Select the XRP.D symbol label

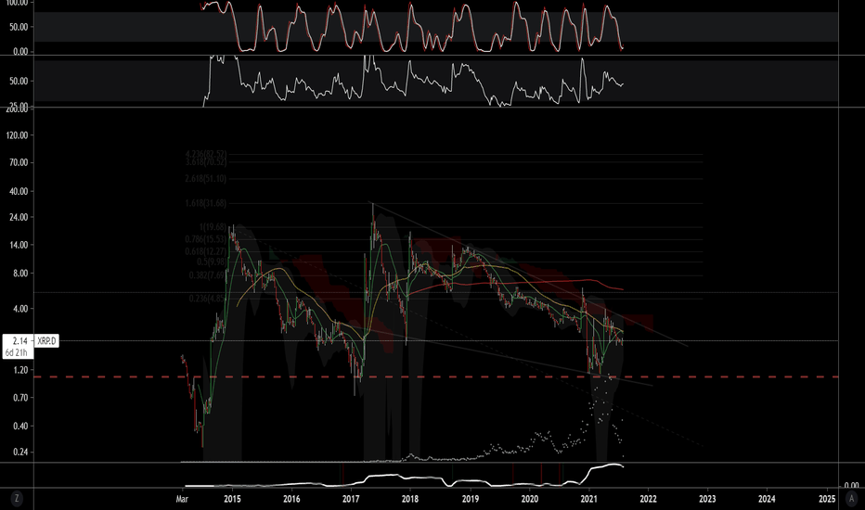point(46,340)
